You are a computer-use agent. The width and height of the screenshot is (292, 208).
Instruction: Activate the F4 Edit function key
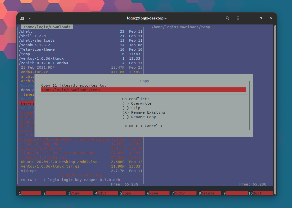pyautogui.click(x=107, y=193)
